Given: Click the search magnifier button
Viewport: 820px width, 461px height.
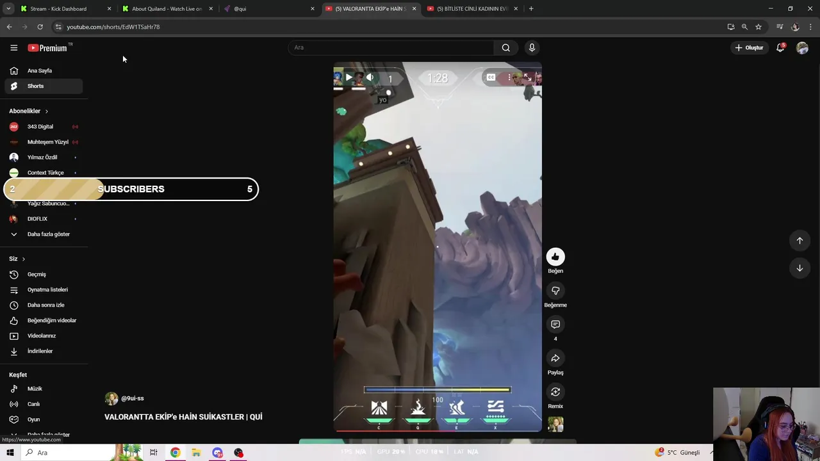Looking at the screenshot, I should [x=506, y=47].
